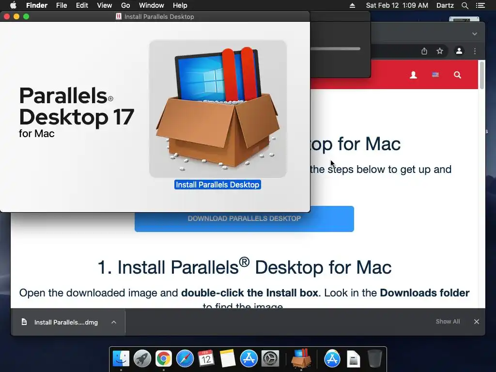Click the Chrome page vertical scrollbar

pyautogui.click(x=482, y=75)
